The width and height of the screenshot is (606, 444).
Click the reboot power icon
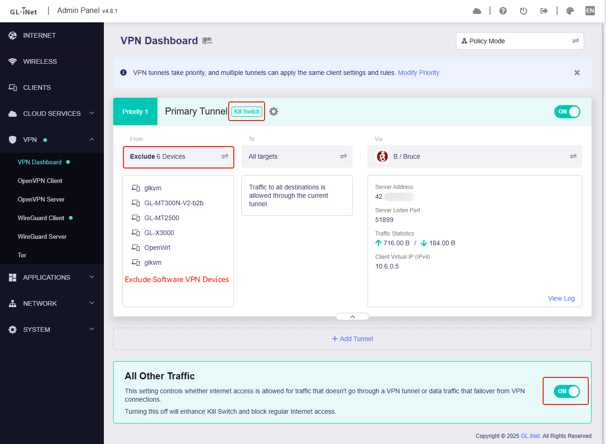pos(523,11)
